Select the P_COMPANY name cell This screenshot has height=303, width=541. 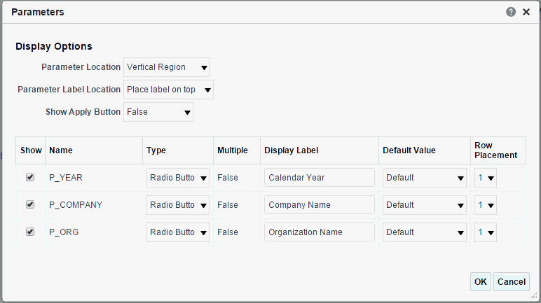pyautogui.click(x=94, y=205)
